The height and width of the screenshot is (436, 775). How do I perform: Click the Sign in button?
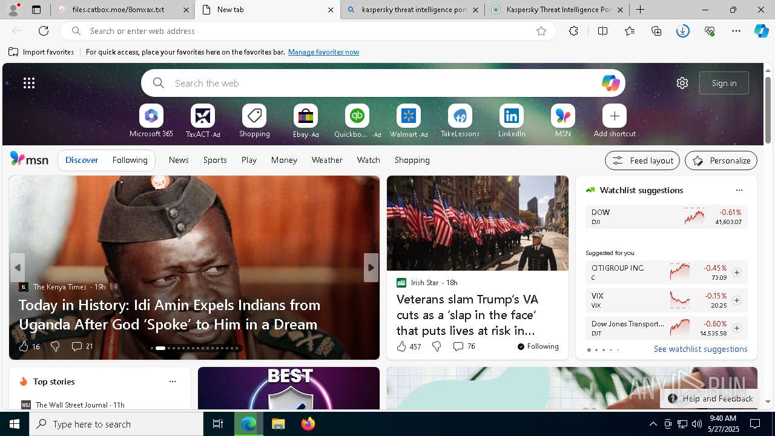(x=724, y=83)
